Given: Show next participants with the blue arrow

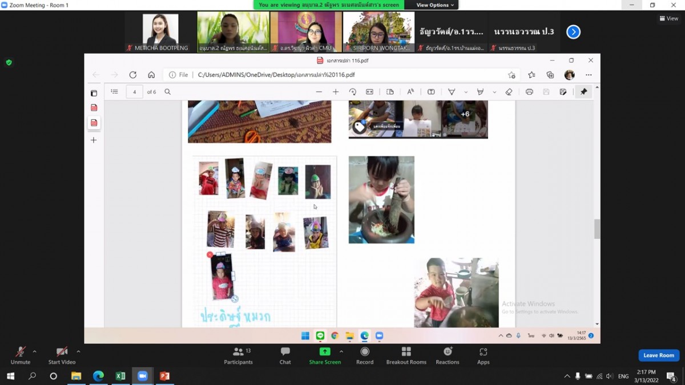Looking at the screenshot, I should pos(573,32).
